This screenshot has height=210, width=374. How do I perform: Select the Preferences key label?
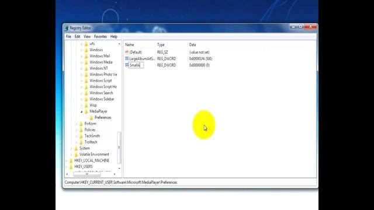point(103,118)
